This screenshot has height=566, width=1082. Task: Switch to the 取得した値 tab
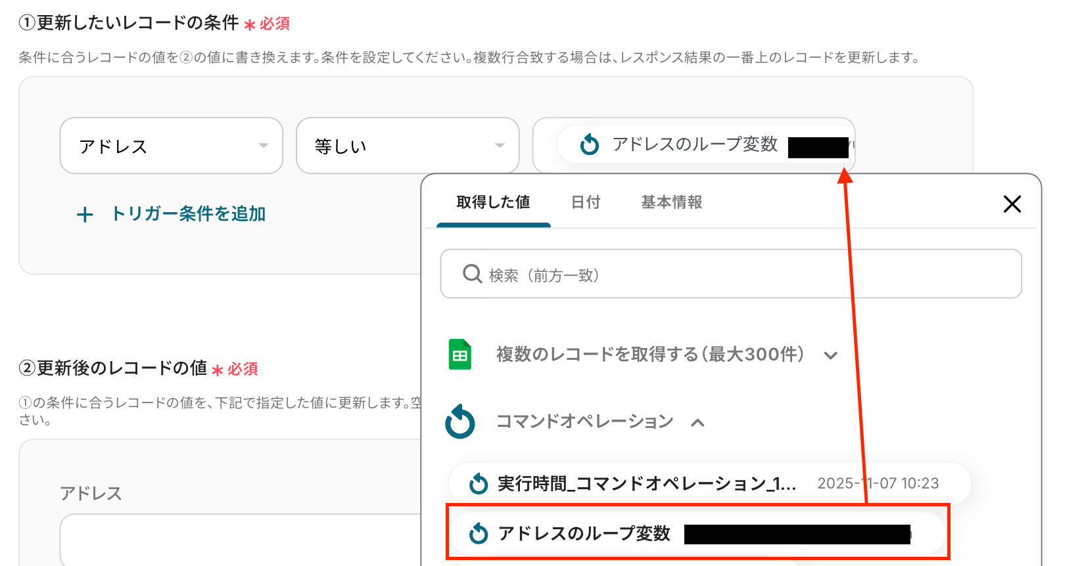tap(493, 202)
